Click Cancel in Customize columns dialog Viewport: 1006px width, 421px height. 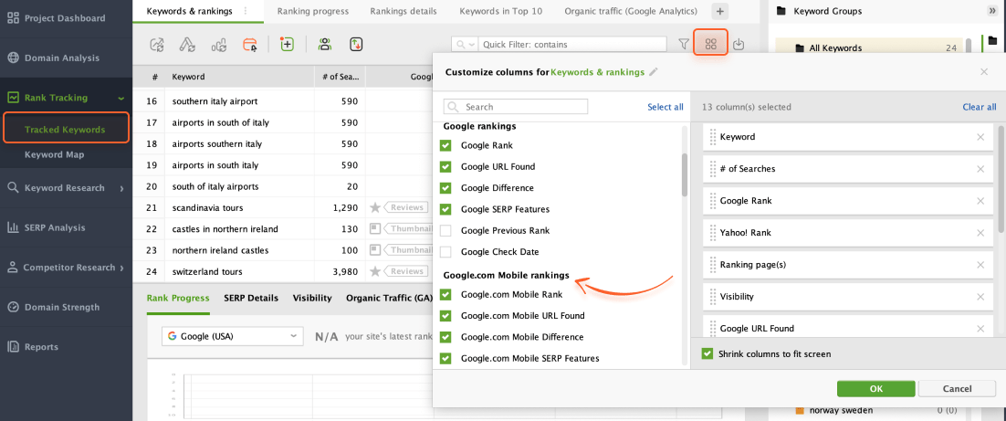pyautogui.click(x=957, y=388)
